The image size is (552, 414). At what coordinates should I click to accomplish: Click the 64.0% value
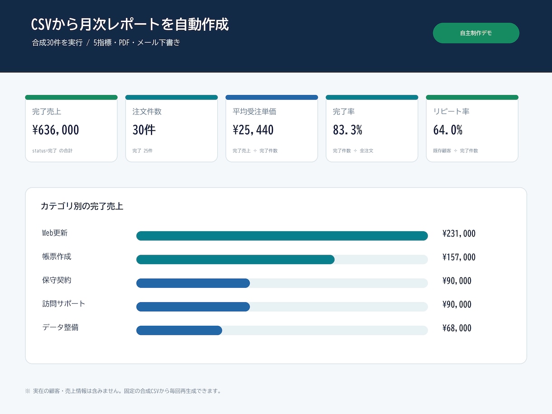click(x=448, y=130)
